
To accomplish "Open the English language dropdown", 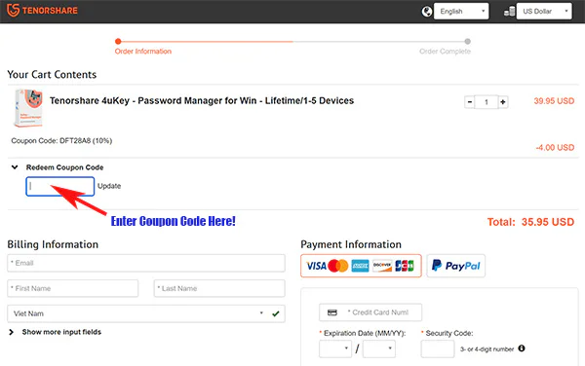I will (x=461, y=12).
